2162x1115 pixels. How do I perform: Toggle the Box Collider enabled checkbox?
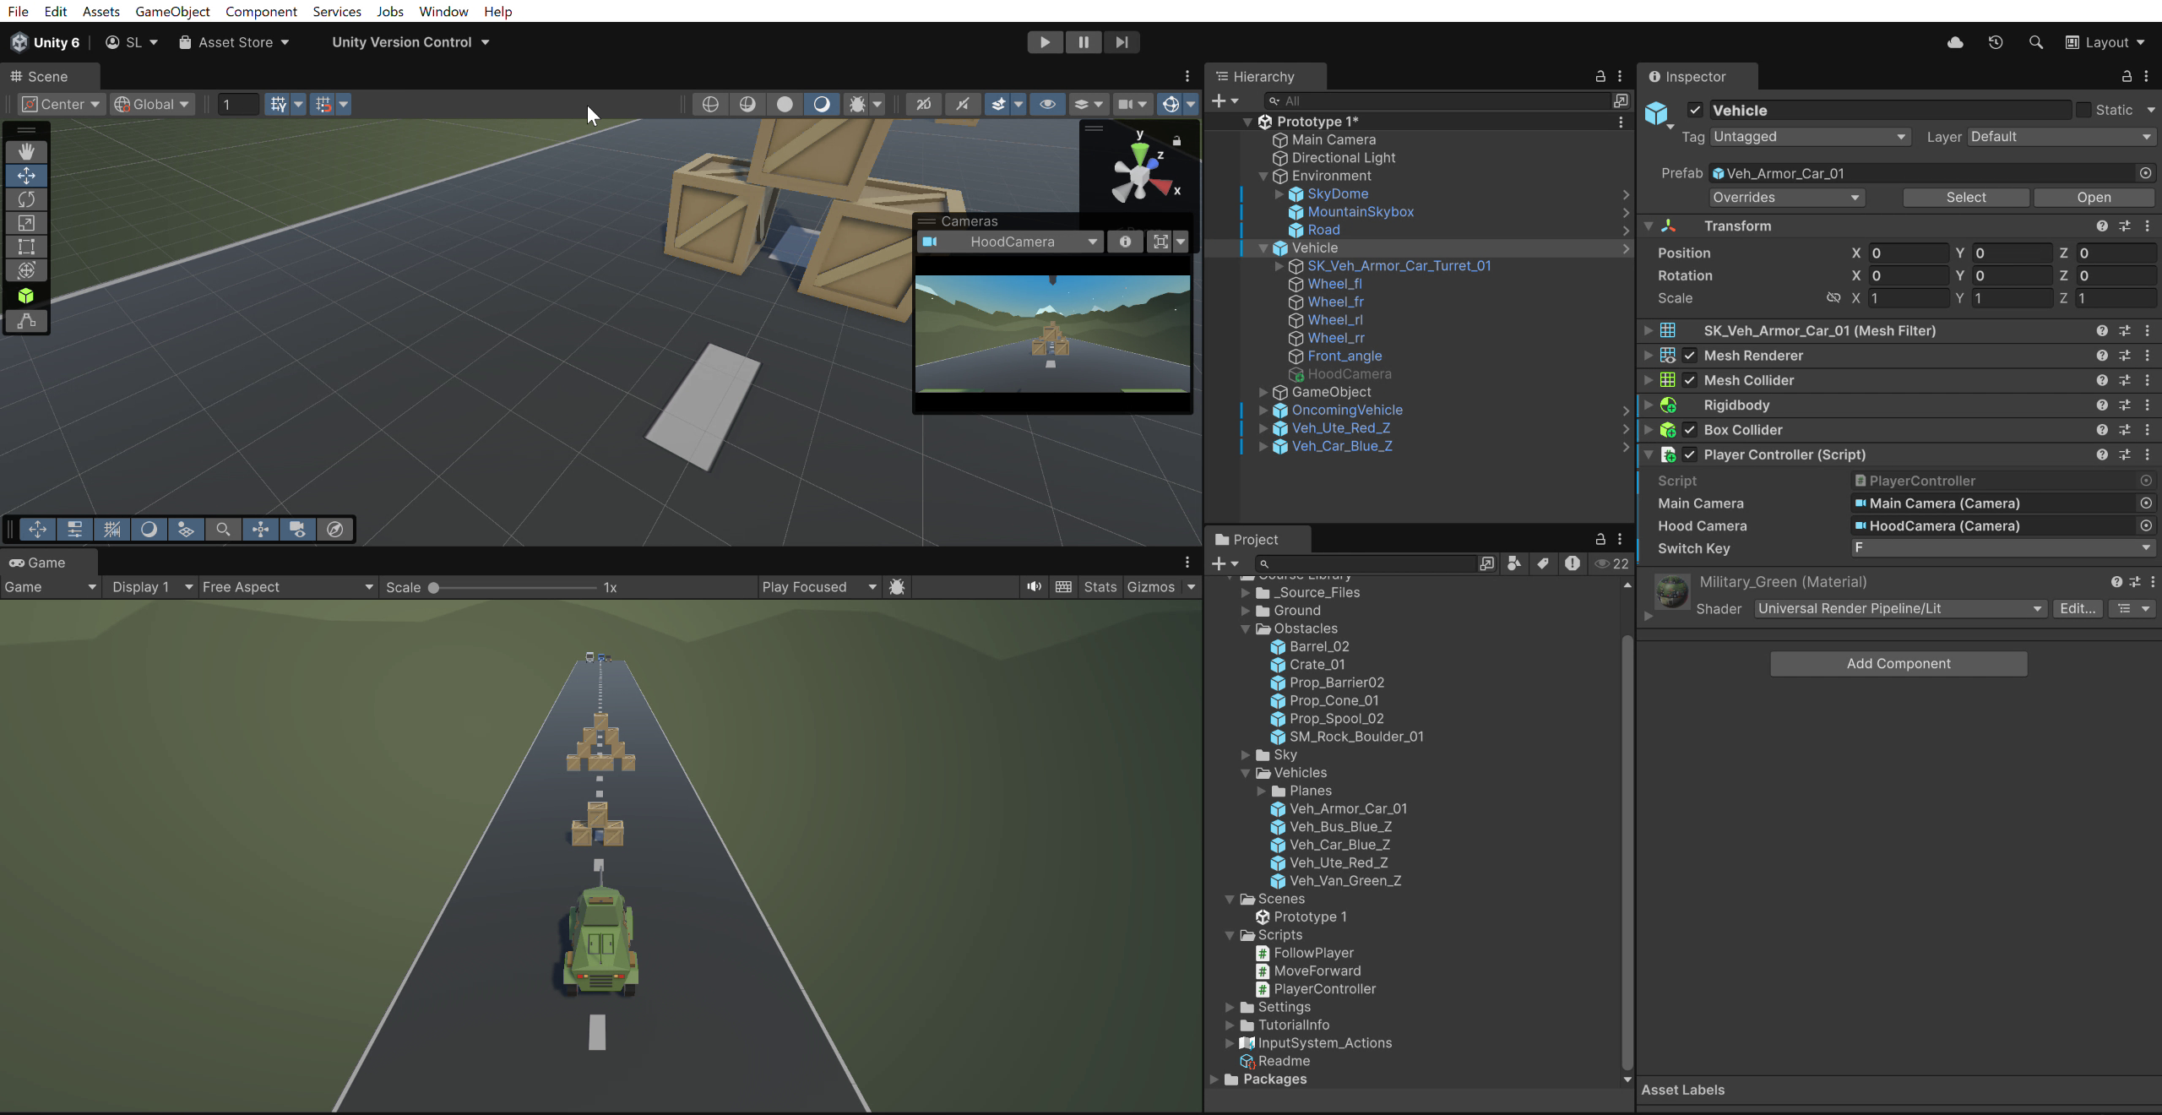pos(1691,429)
